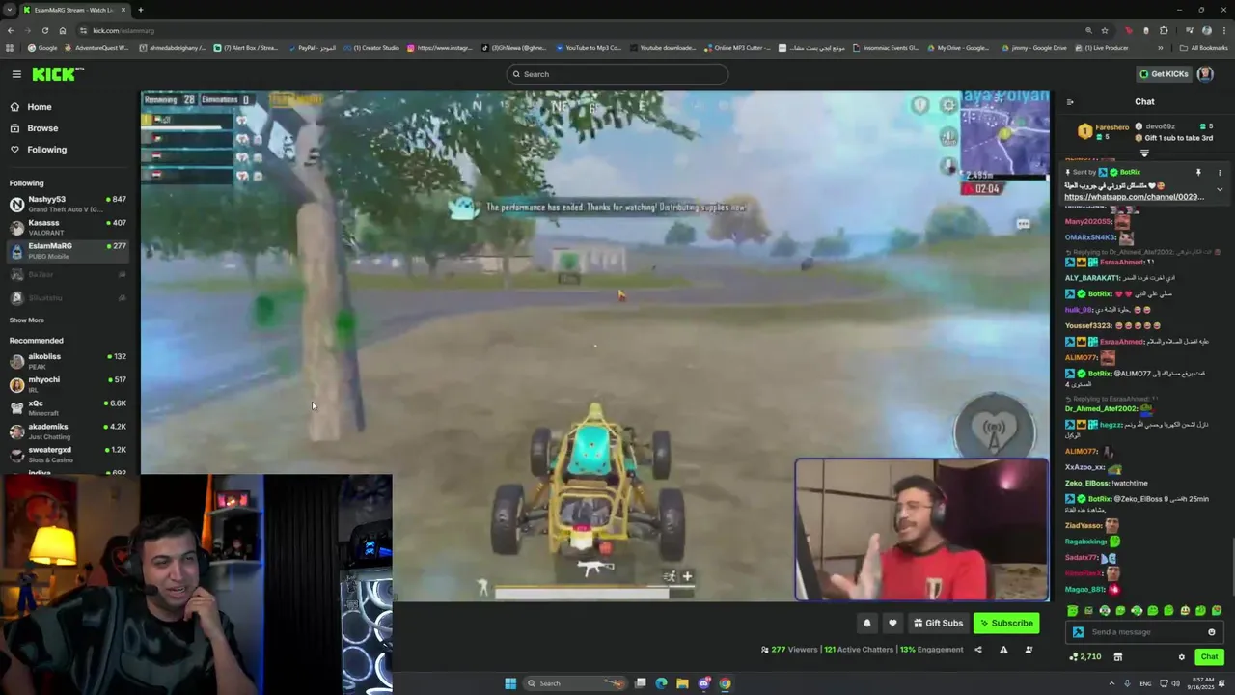The height and width of the screenshot is (695, 1235).
Task: Click taskbar Search box
Action: 575,683
